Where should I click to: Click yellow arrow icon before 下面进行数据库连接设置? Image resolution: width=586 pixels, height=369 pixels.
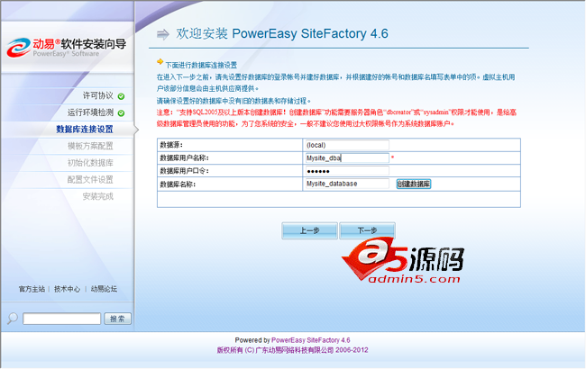tap(160, 61)
